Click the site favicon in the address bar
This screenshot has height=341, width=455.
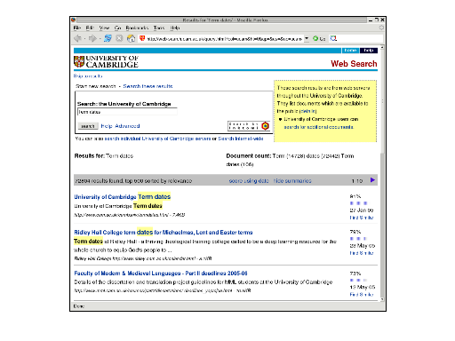pos(142,38)
